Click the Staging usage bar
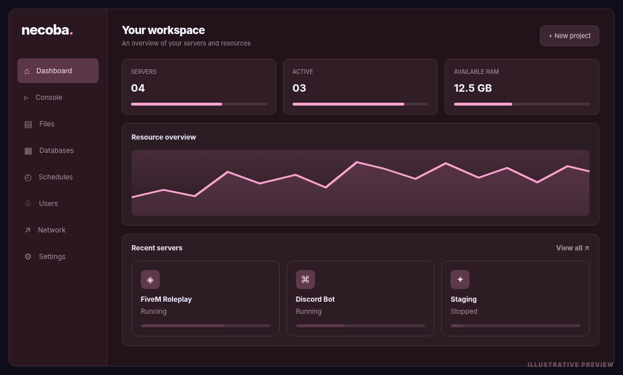 coord(515,326)
